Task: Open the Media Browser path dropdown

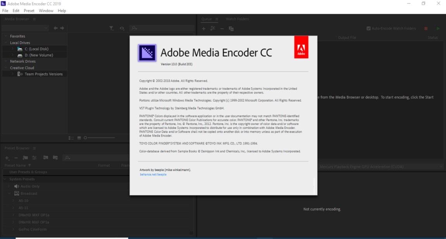Action: click(x=25, y=28)
